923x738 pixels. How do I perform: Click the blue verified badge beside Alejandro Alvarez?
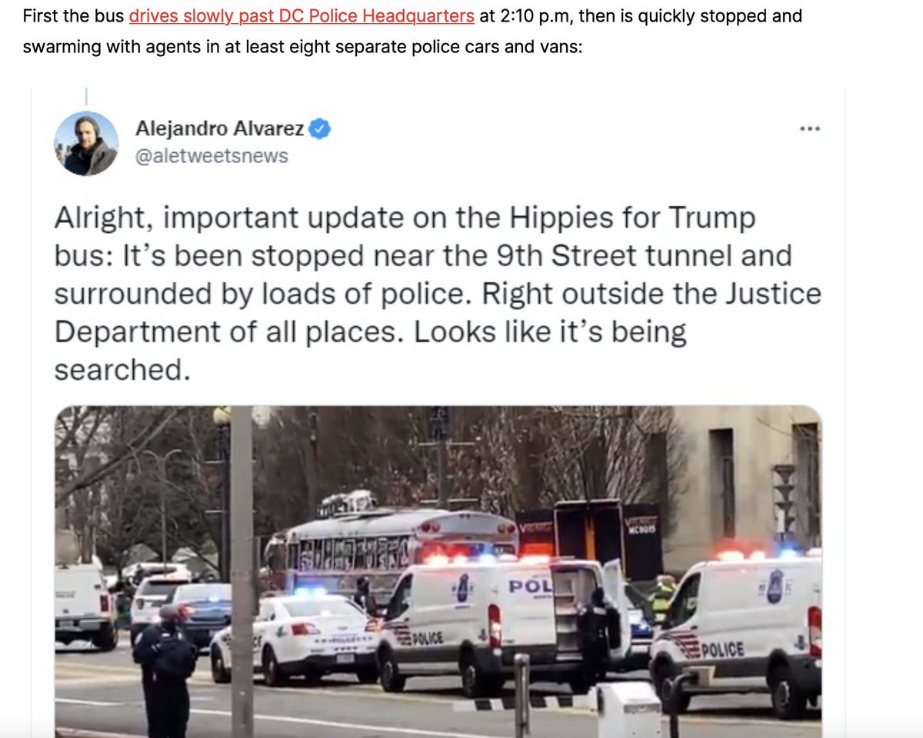pos(320,129)
